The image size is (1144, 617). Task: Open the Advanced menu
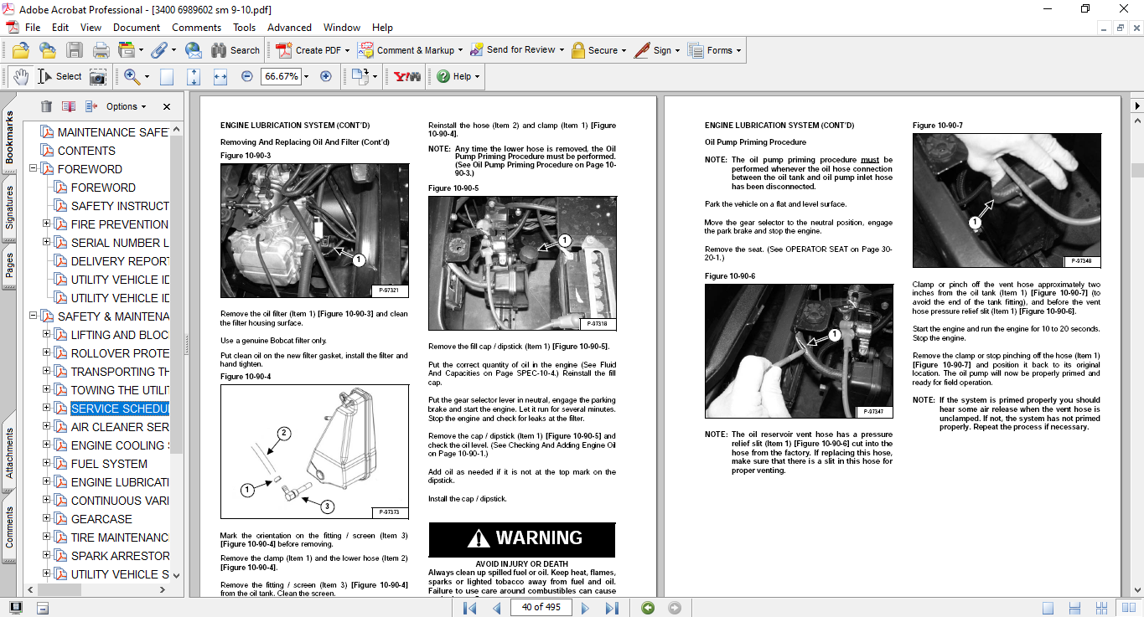[x=289, y=28]
